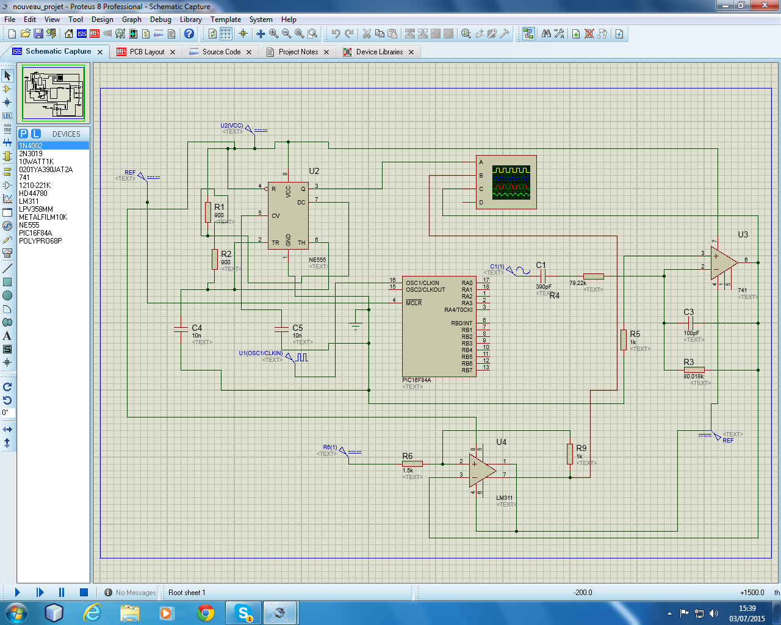Click the Pause simulation button
Image resolution: width=781 pixels, height=625 pixels.
(62, 592)
